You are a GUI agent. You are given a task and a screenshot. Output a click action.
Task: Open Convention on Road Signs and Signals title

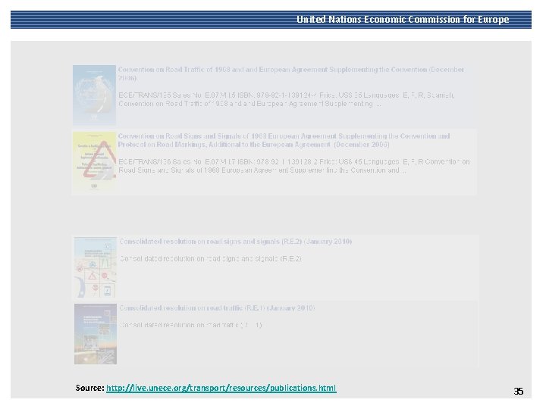(x=284, y=140)
